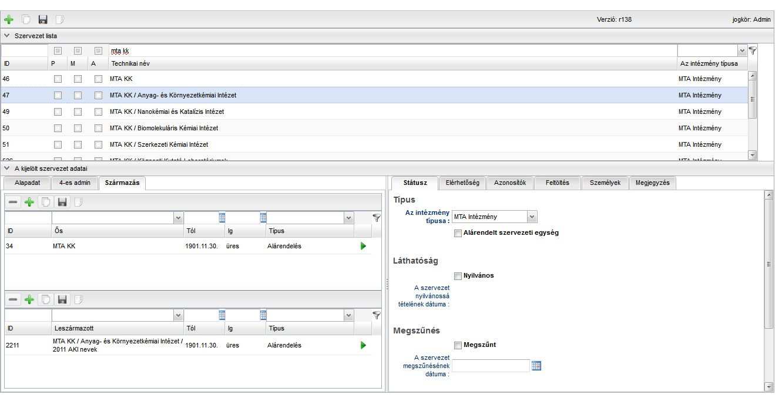Add ancestor with the Ős panel green plus

[29, 202]
